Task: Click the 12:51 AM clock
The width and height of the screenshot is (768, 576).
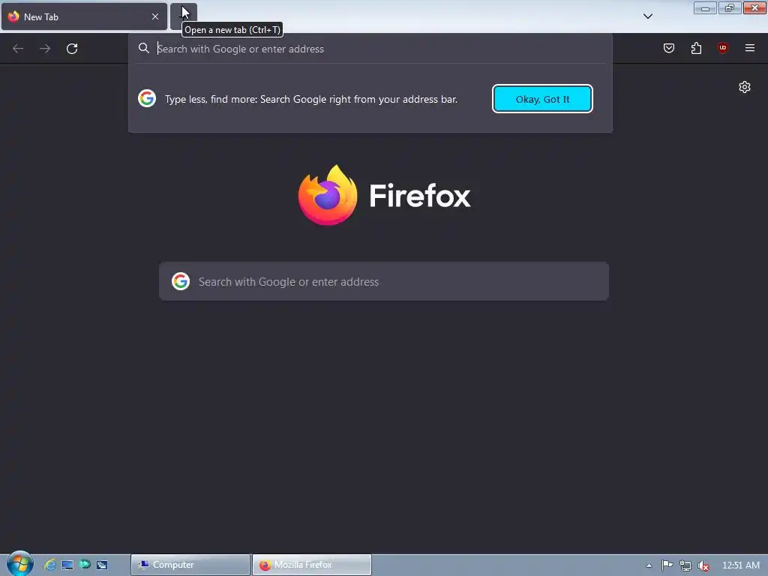Action: click(x=740, y=565)
